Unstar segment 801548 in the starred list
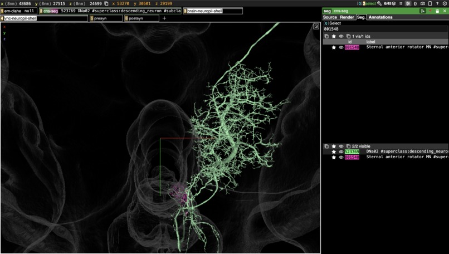Screen dimensions: 449x254 click(x=334, y=157)
